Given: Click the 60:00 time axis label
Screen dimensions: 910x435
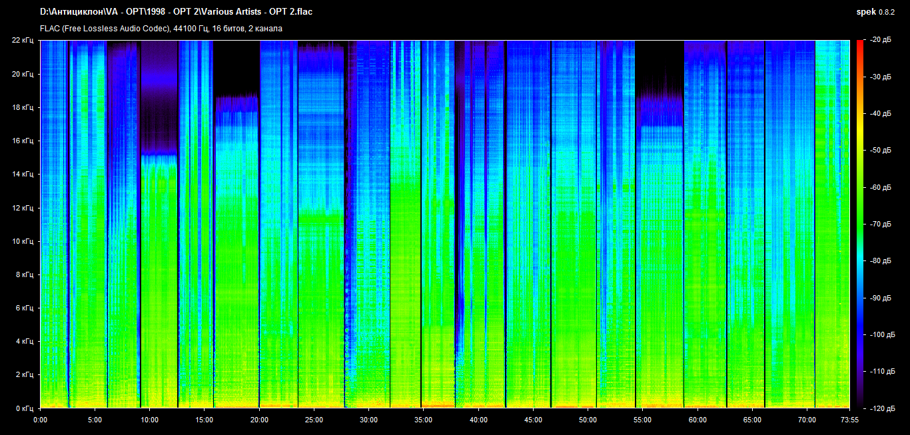Looking at the screenshot, I should (x=697, y=420).
